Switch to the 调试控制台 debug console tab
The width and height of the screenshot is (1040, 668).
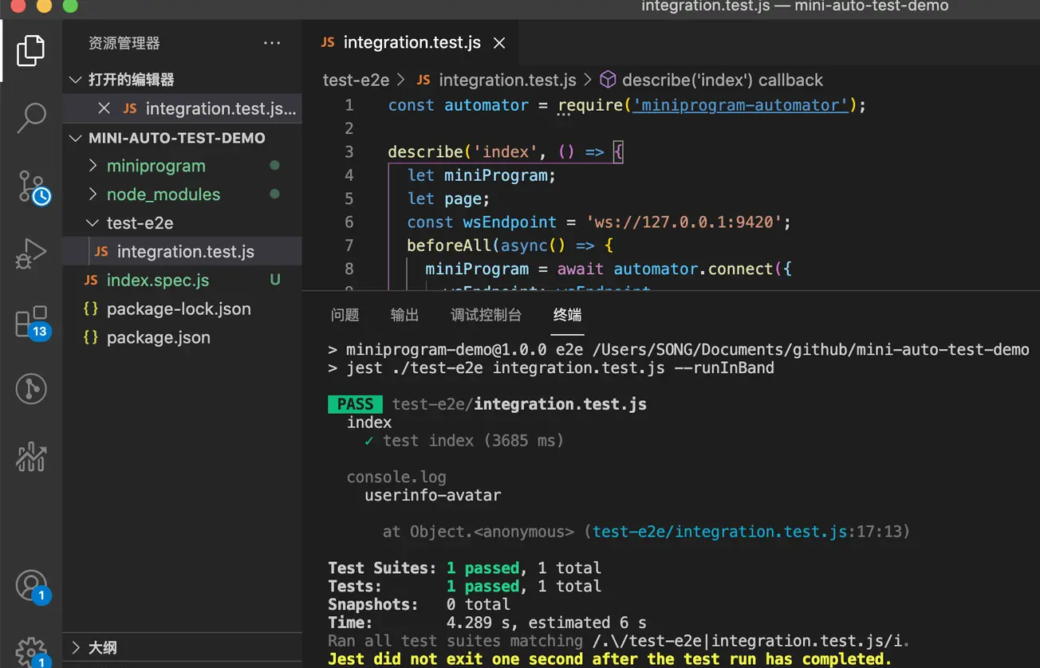click(486, 315)
